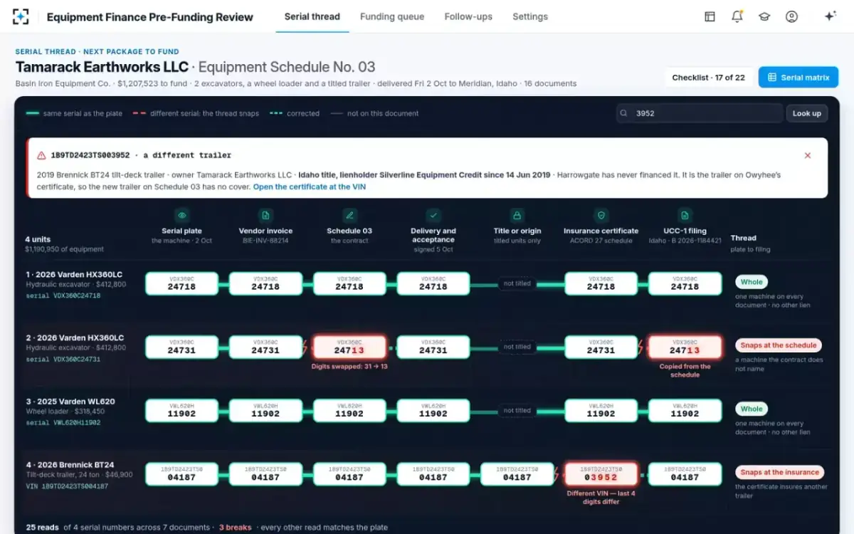Select the 04187 cell under Serial plate
854x534 pixels.
tap(181, 474)
